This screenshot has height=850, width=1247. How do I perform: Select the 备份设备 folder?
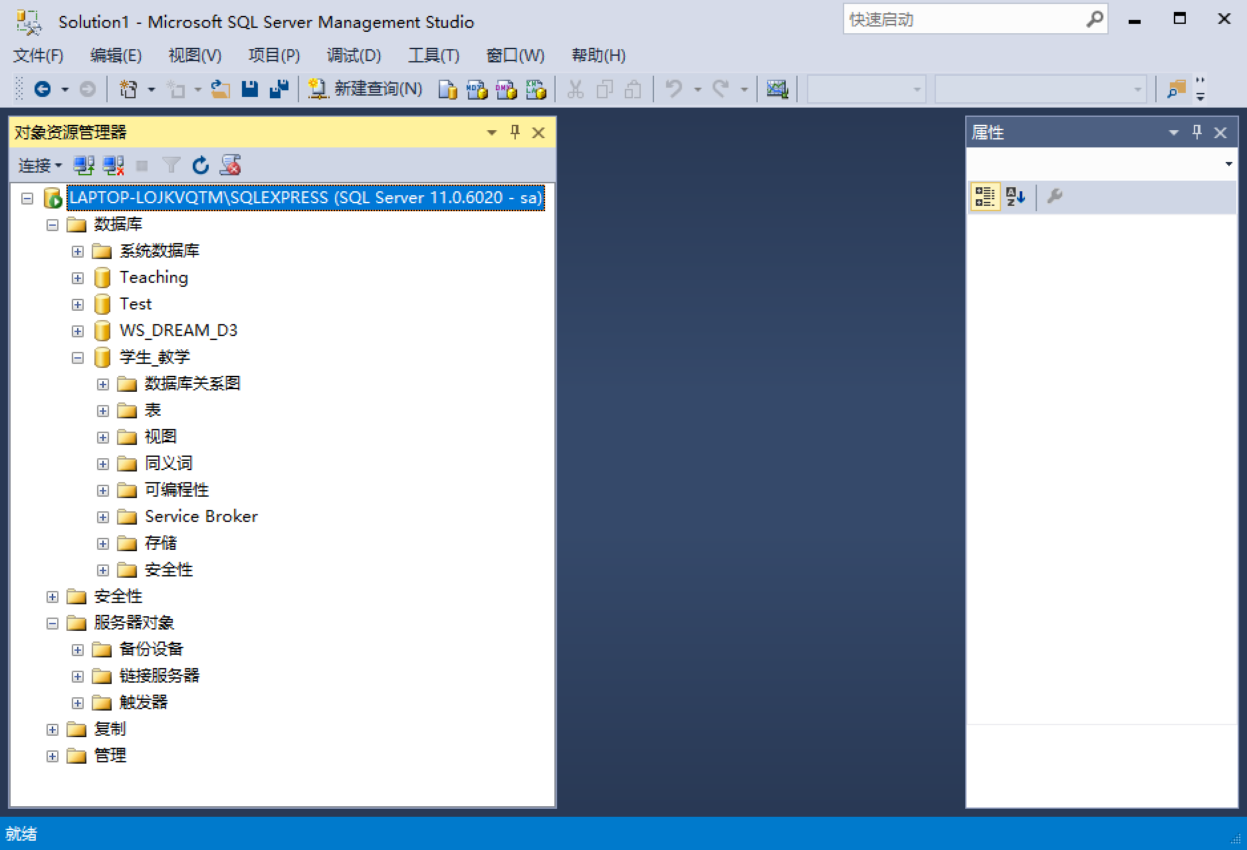tap(151, 649)
